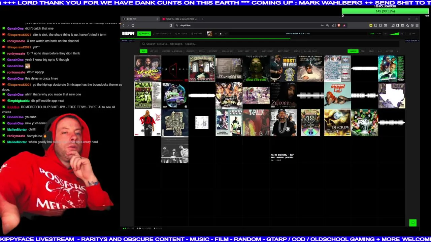This screenshot has height=242, width=431.
Task: Click the Brave rewards triangle icon
Action: [344, 26]
